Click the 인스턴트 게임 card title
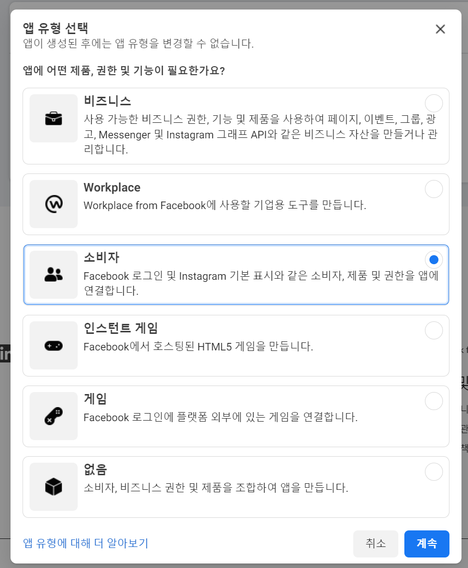 click(x=121, y=328)
